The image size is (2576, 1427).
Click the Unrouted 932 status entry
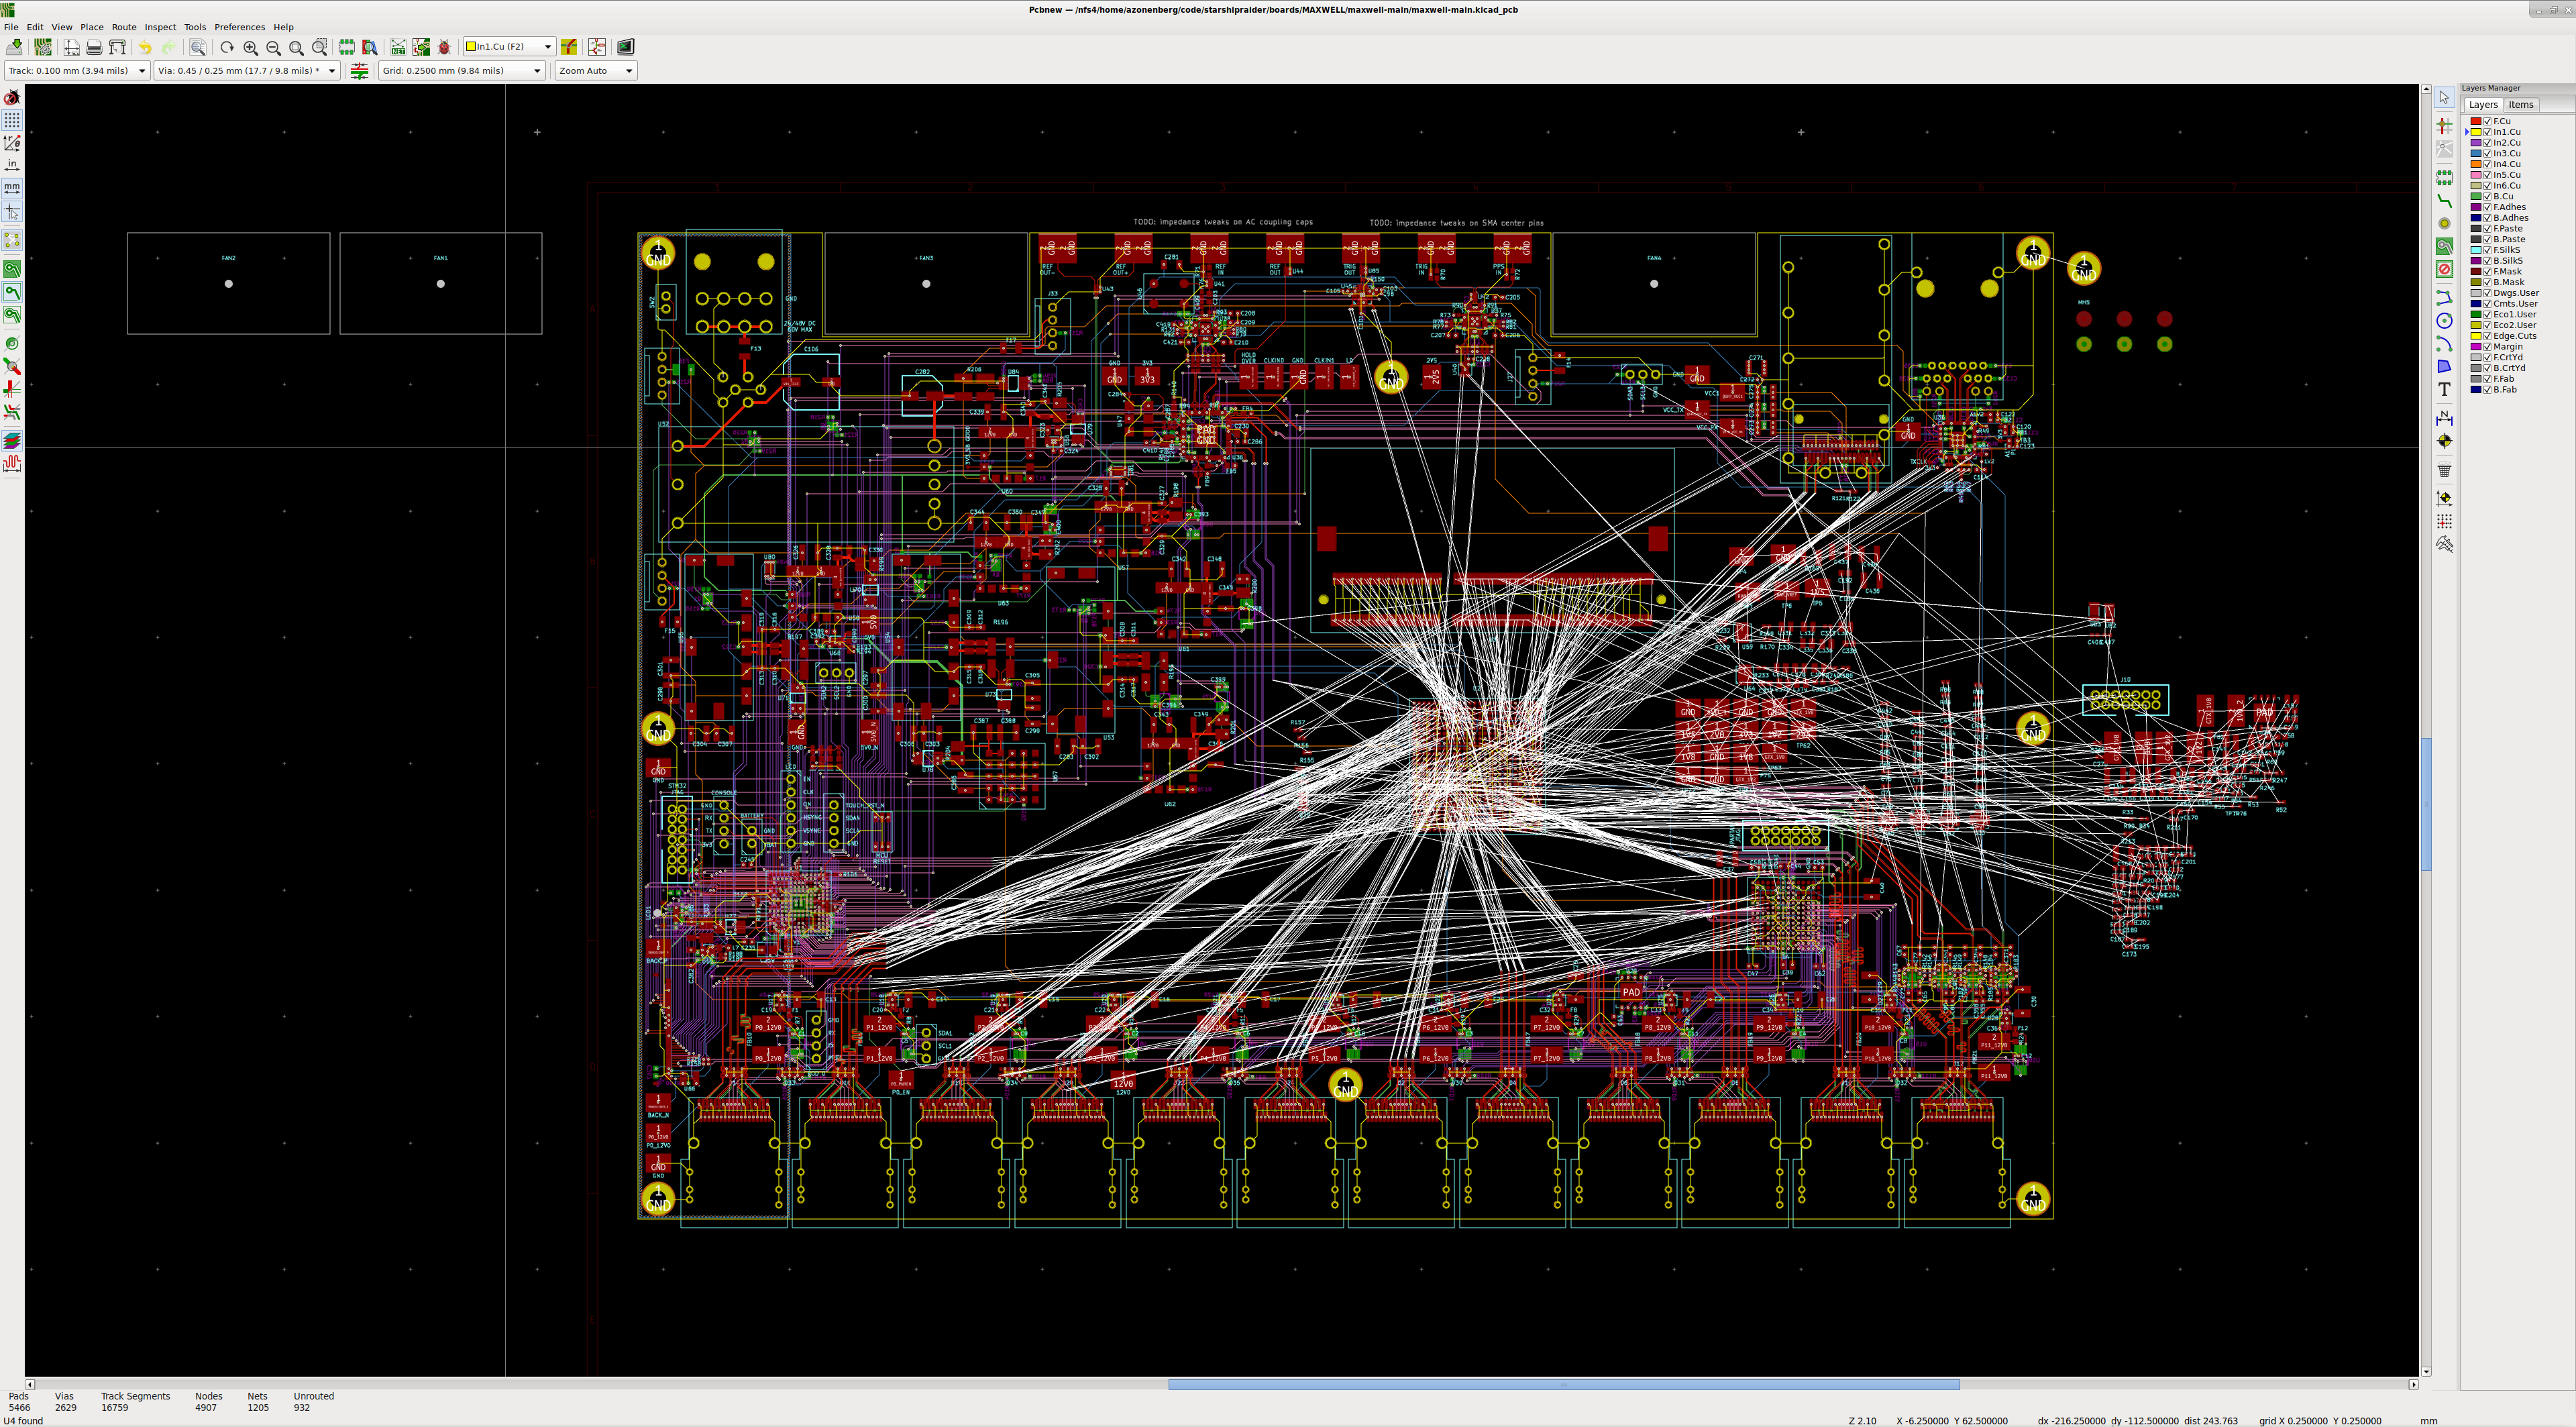coord(313,1402)
